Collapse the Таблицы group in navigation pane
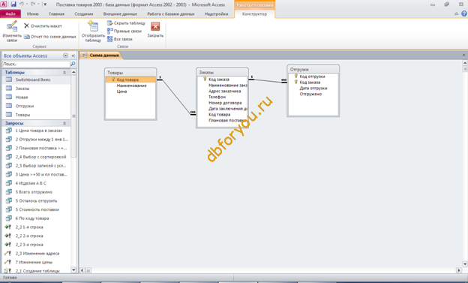 click(x=64, y=72)
